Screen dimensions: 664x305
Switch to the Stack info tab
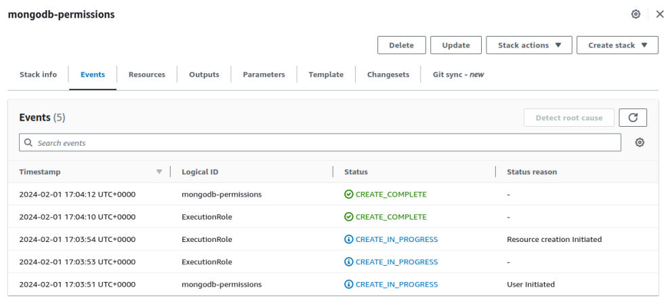tap(38, 75)
